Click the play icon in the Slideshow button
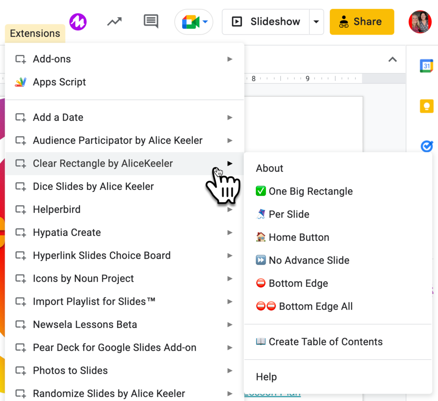Image resolution: width=438 pixels, height=401 pixels. pyautogui.click(x=237, y=22)
